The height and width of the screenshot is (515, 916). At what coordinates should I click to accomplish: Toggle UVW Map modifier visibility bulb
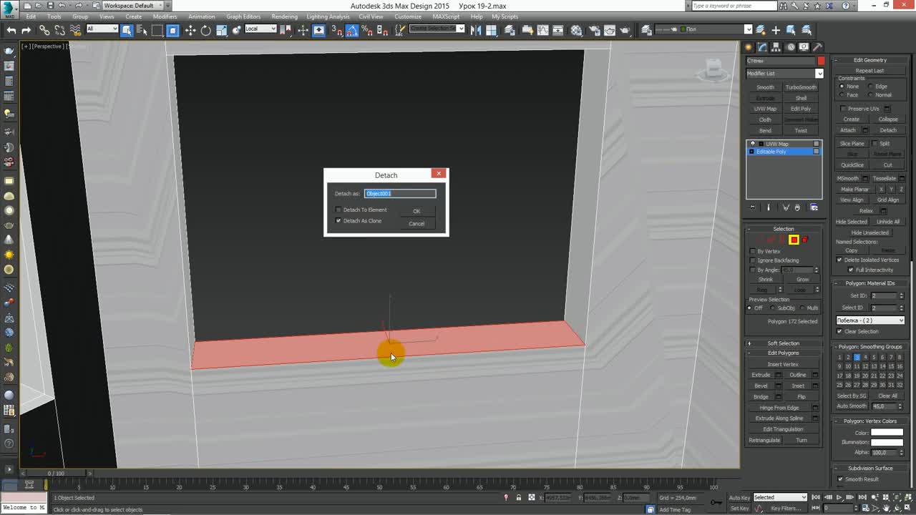point(752,144)
